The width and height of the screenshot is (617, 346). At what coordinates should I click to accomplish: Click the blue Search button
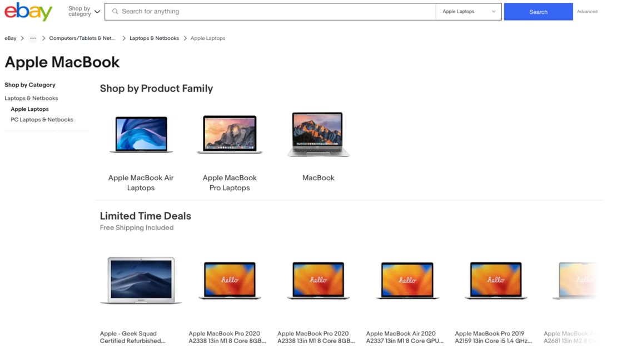(x=538, y=12)
